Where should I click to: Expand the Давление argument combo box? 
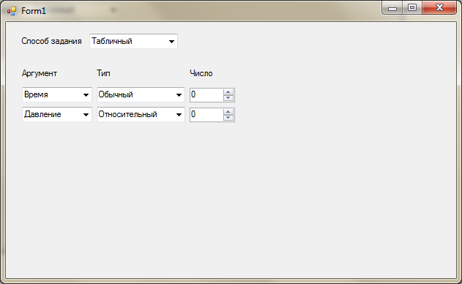57,114
